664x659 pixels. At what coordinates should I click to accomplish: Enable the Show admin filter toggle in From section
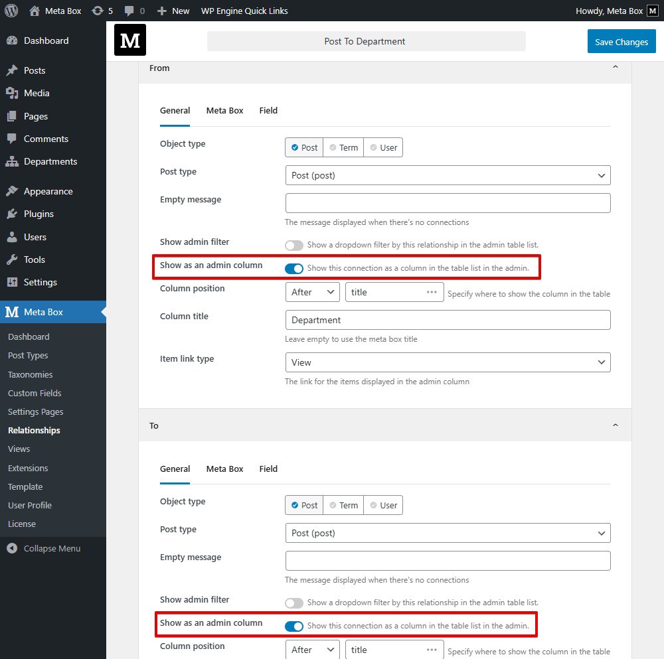point(293,245)
